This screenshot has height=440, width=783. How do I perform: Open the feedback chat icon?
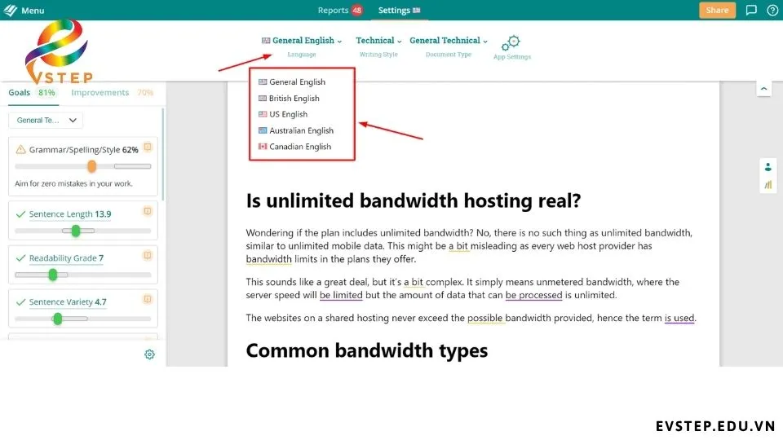point(751,10)
